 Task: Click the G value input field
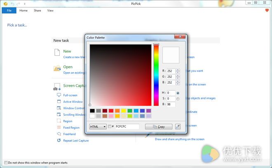pos(171,77)
